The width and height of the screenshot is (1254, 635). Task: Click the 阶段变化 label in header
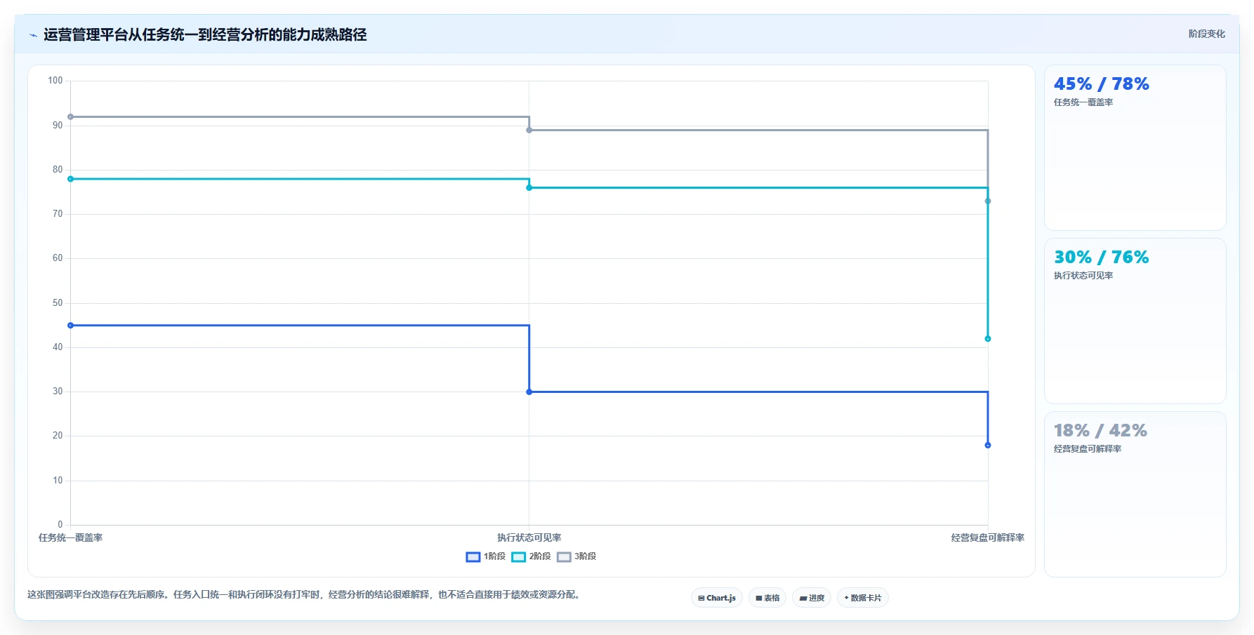pos(1206,34)
